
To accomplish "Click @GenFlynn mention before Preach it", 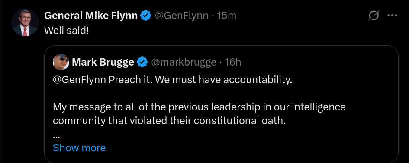I will tap(79, 80).
